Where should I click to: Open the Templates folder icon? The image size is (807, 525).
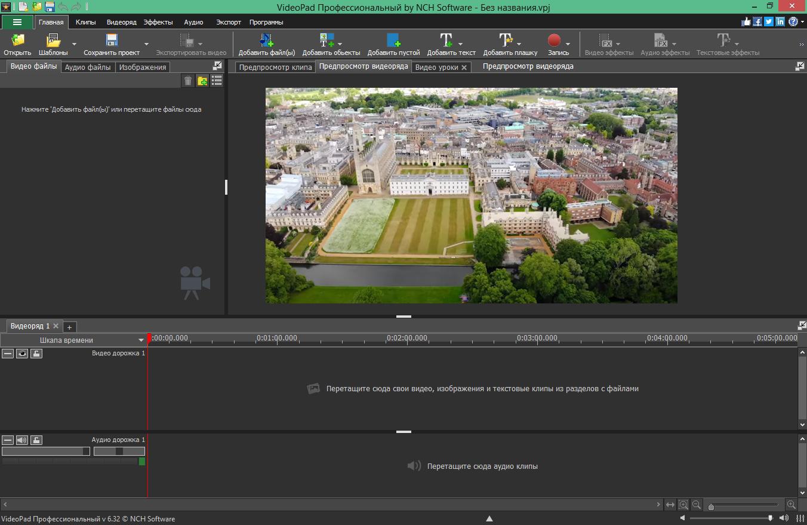[x=53, y=40]
